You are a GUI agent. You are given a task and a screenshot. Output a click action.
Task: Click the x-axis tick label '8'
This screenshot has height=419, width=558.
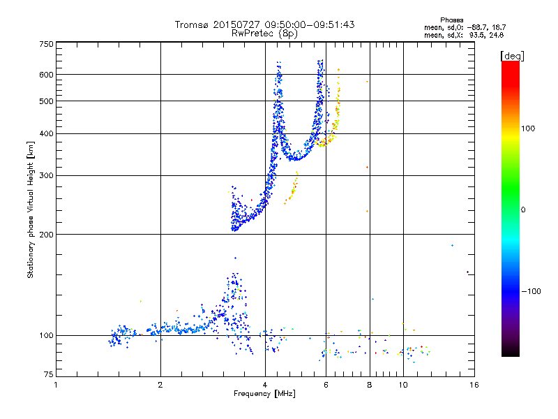370,385
